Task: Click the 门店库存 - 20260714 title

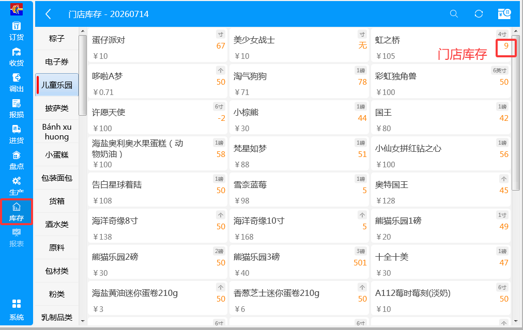Action: click(109, 14)
